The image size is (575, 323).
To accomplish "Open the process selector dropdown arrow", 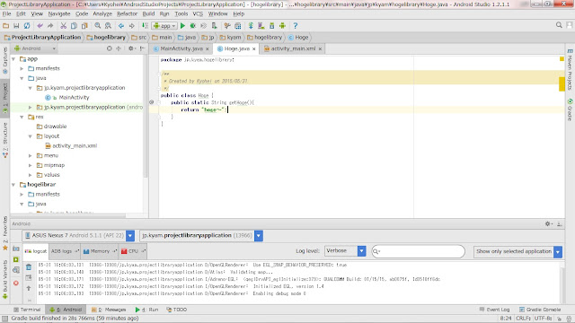I will click(259, 235).
